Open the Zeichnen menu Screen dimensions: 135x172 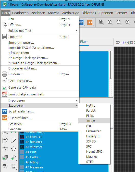[38, 13]
